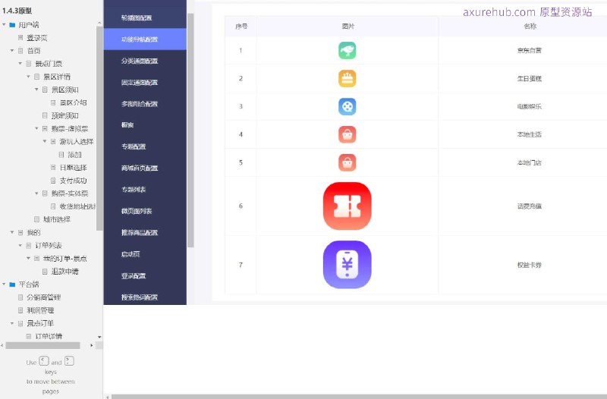Open the 预定须知 page in the tree
The width and height of the screenshot is (607, 399).
coord(65,116)
